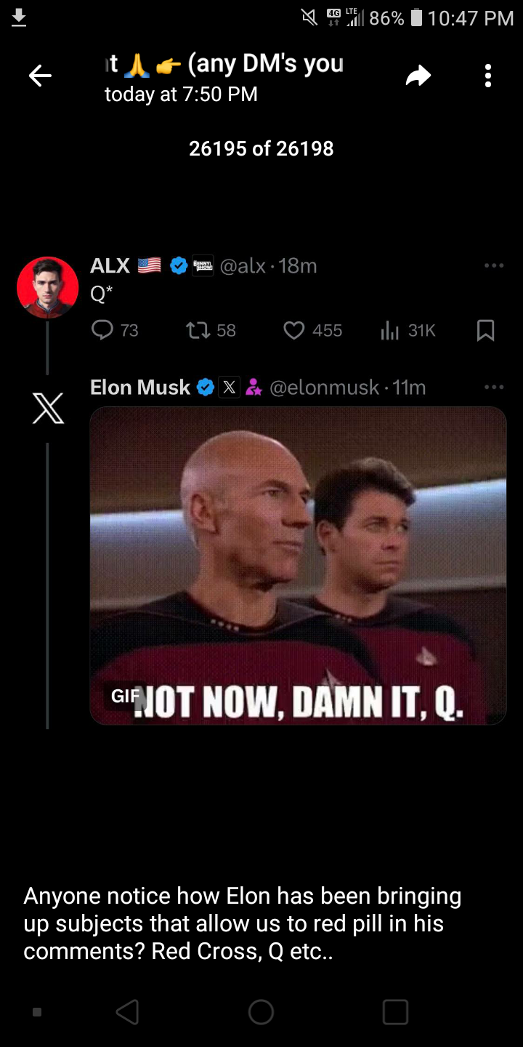Viewport: 523px width, 1047px height.
Task: Tap the share forward arrow icon
Action: coord(418,76)
